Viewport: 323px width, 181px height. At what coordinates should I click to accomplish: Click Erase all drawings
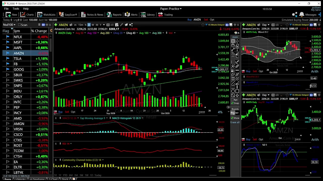(x=235, y=122)
